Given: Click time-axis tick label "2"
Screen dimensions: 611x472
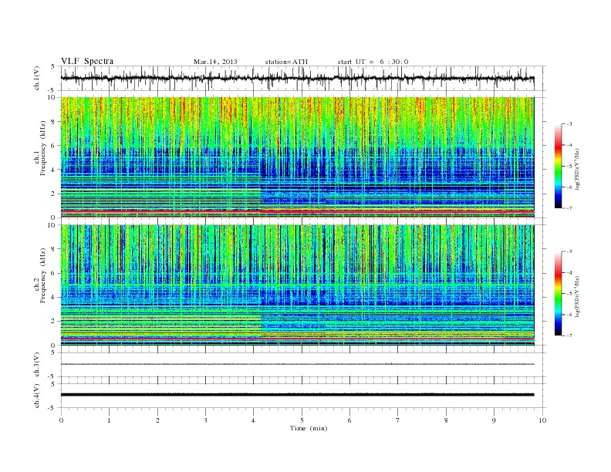Looking at the screenshot, I should pyautogui.click(x=157, y=420).
